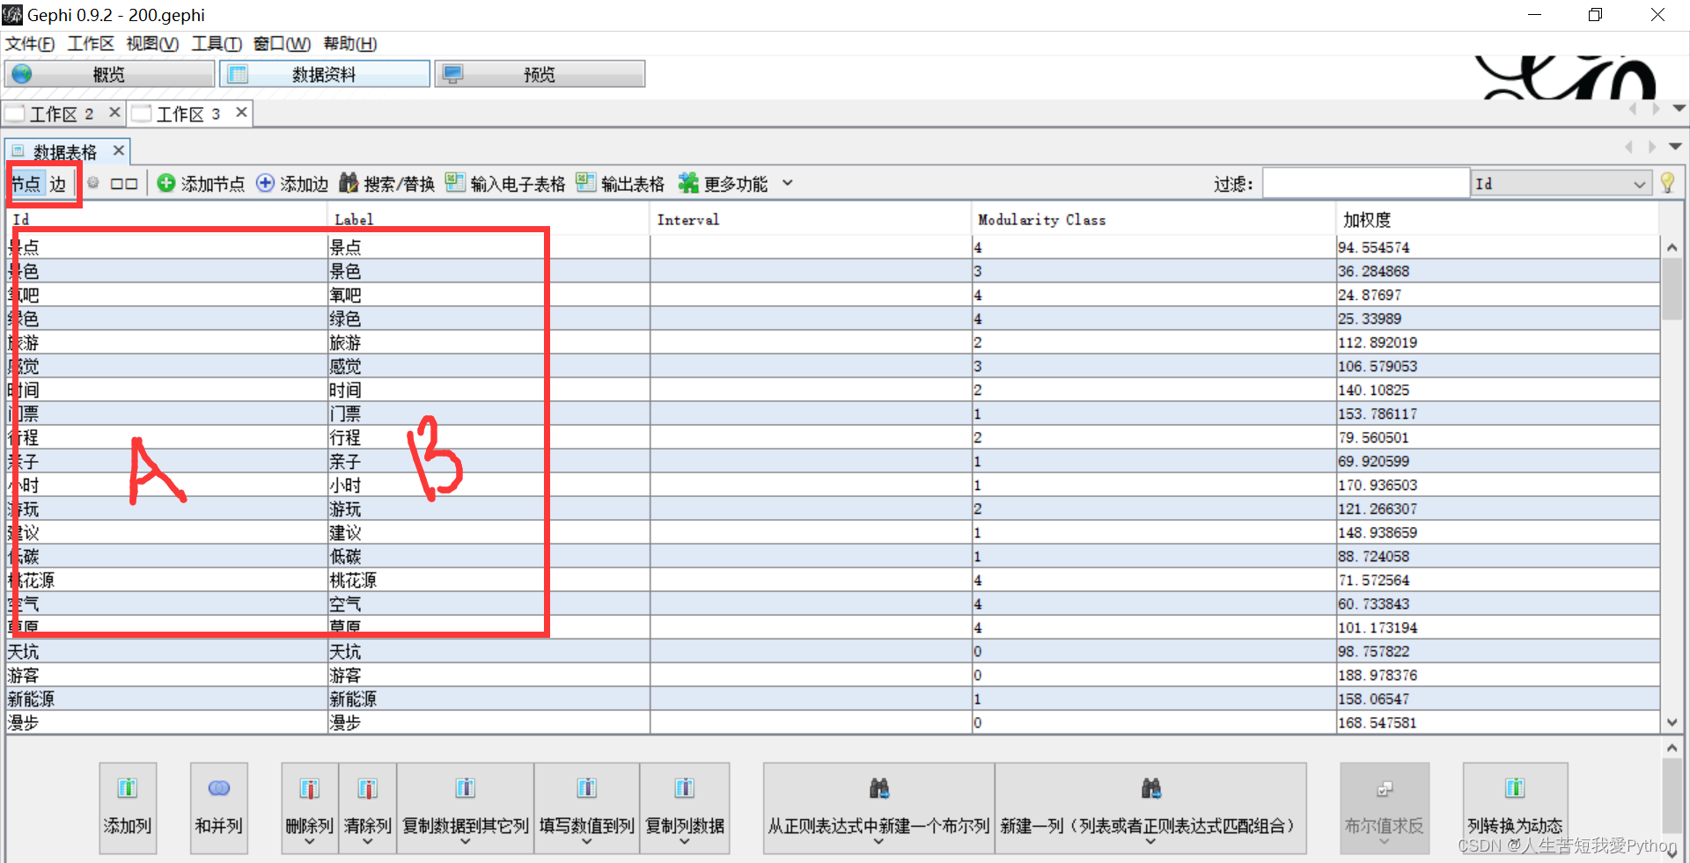Image resolution: width=1690 pixels, height=863 pixels.
Task: Click the Delete Column (删除列) button
Action: click(x=310, y=808)
